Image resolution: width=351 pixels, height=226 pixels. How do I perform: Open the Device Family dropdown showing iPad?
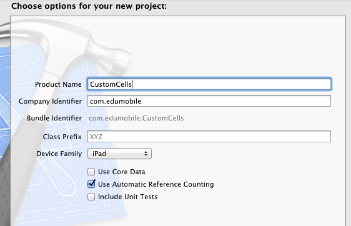[119, 154]
